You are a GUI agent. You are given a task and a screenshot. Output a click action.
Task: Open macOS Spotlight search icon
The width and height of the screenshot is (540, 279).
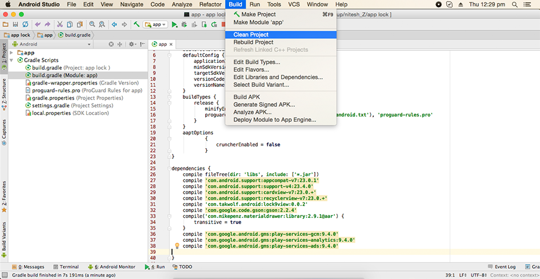coord(514,5)
